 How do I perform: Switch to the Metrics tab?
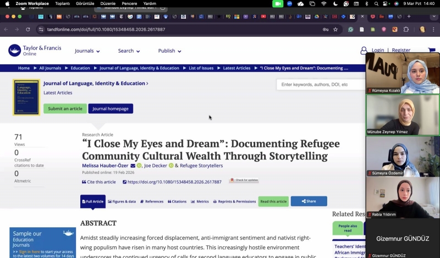[x=200, y=202]
